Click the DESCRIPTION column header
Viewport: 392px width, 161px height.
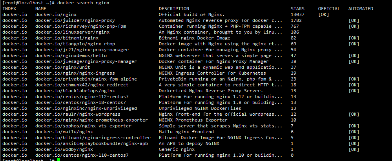click(x=174, y=9)
